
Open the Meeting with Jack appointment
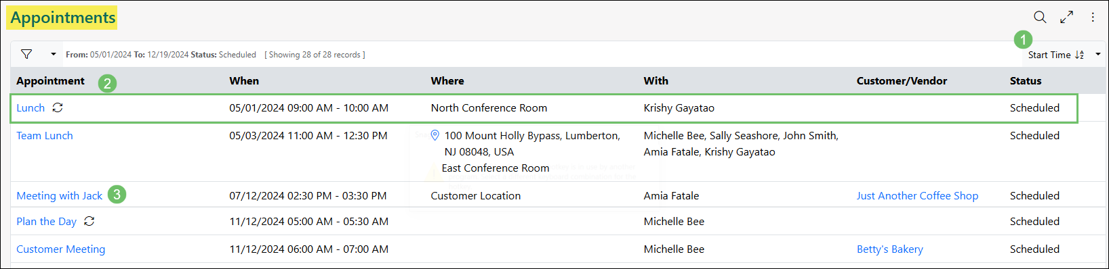(60, 196)
